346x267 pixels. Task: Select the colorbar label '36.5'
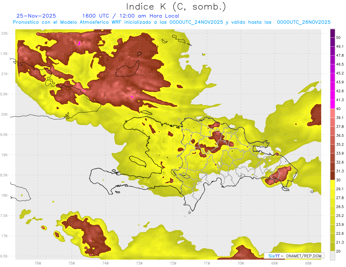340,135
